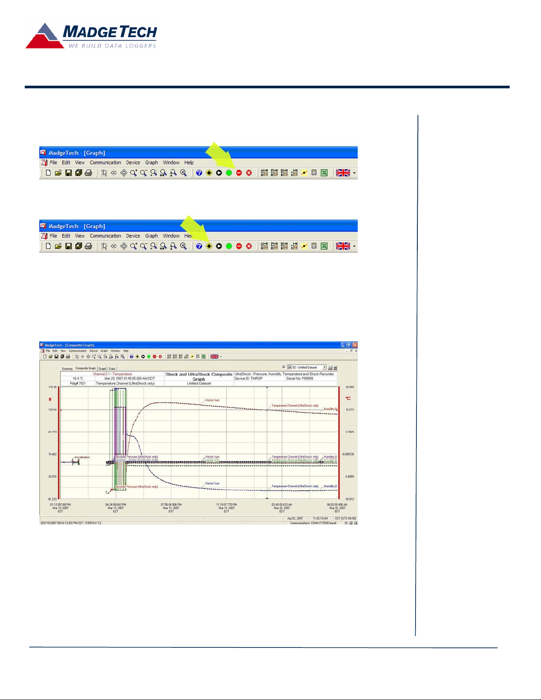Viewport: 541px width, 700px height.
Task: Click New document icon in first Graph window toolbar
Action: coord(48,173)
